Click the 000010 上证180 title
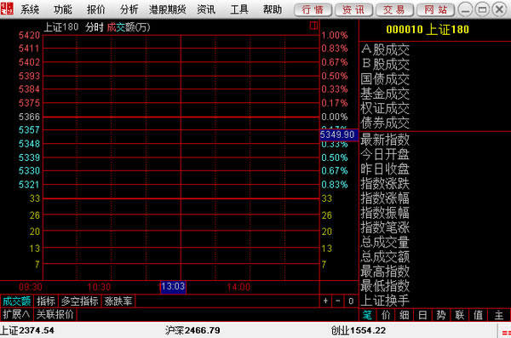Image resolution: width=511 pixels, height=338 pixels. (x=428, y=30)
